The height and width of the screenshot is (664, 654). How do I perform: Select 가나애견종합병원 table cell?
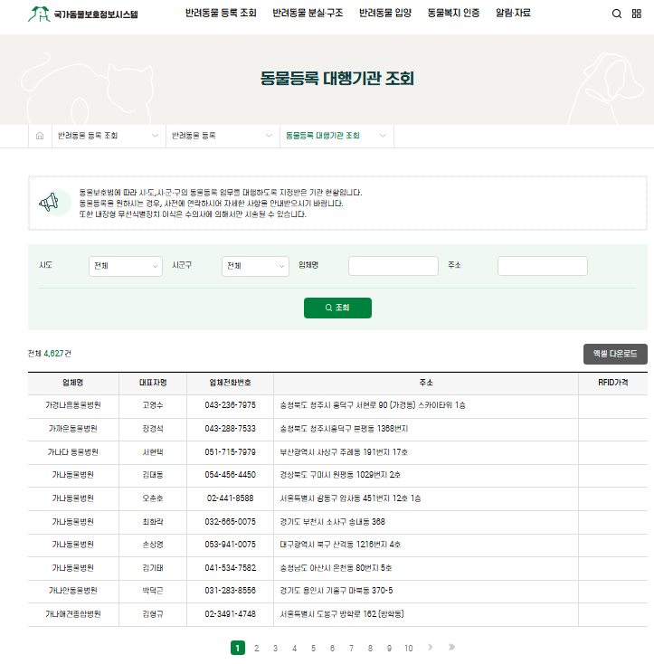73,614
